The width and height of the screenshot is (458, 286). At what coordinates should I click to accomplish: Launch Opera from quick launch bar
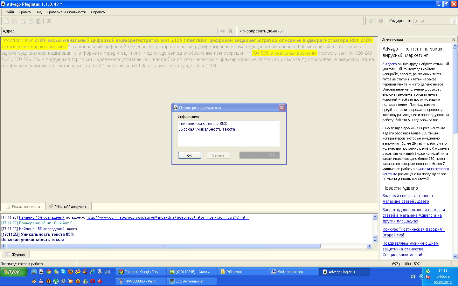pos(93,281)
